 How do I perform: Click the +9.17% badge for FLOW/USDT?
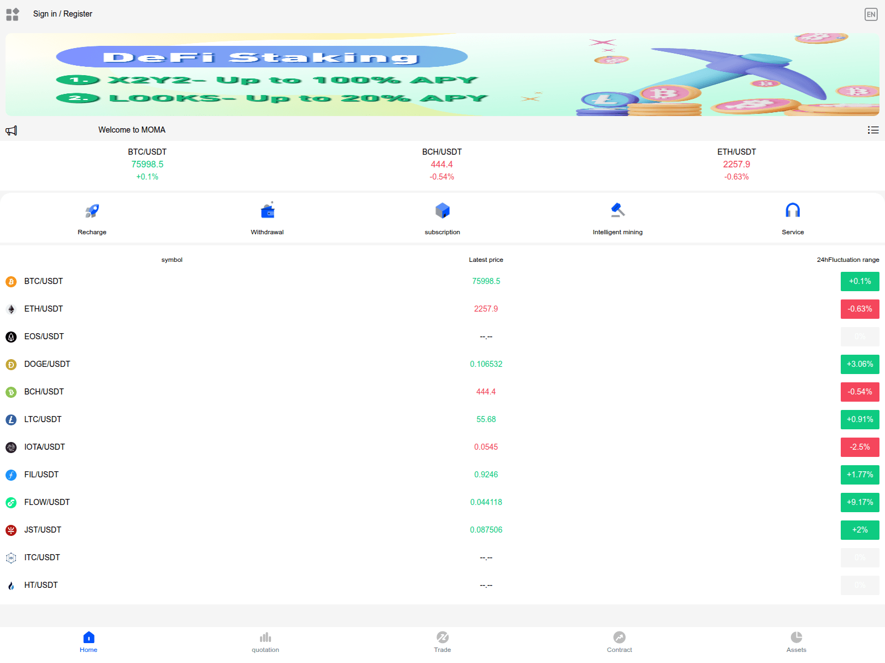tap(860, 502)
